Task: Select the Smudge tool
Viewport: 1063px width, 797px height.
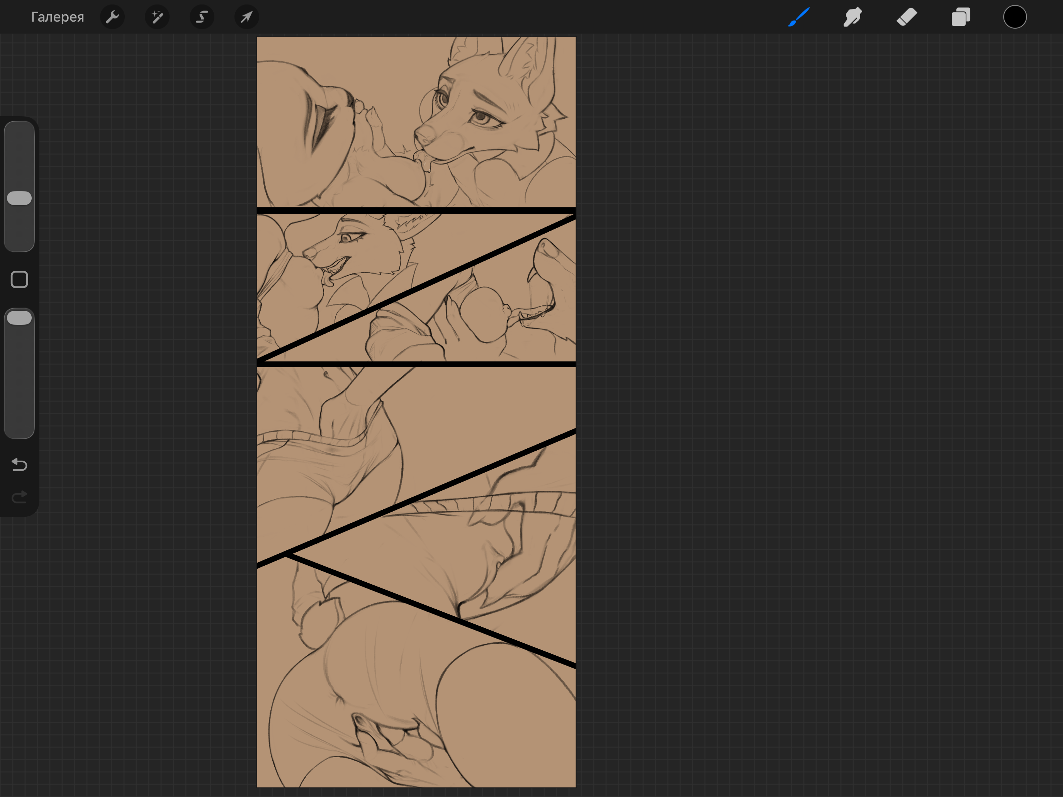Action: tap(852, 17)
